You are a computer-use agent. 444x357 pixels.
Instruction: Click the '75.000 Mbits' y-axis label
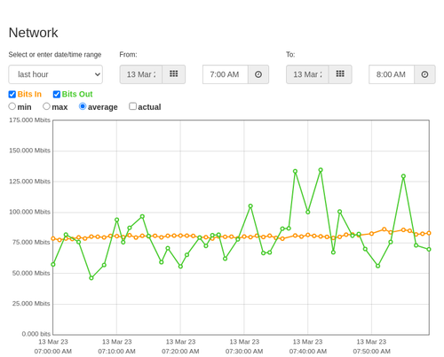pos(31,243)
